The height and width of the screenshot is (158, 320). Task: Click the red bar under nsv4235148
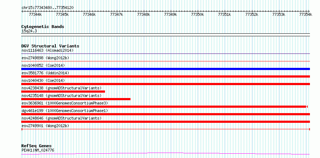76,99
